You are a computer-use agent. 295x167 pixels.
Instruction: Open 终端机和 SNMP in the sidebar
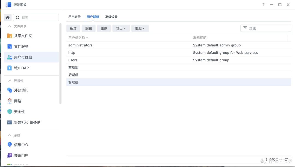31,122
